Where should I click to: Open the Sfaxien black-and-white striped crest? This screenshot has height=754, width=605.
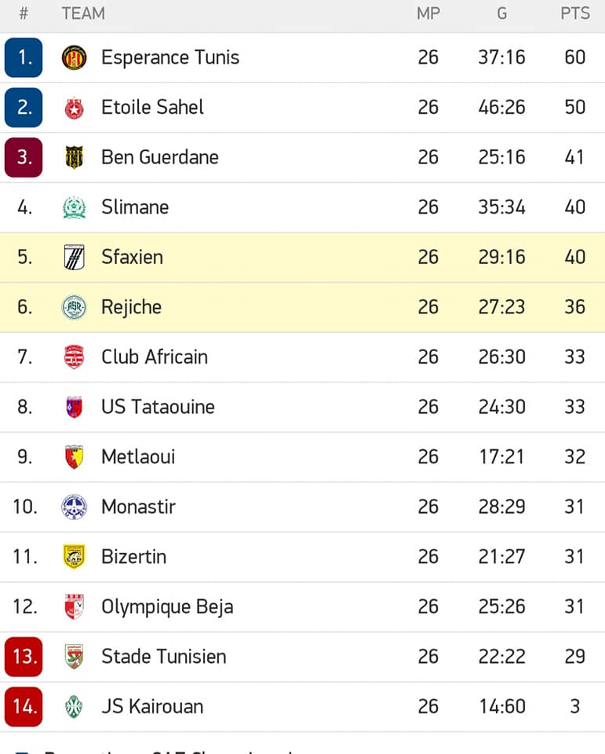(x=74, y=258)
